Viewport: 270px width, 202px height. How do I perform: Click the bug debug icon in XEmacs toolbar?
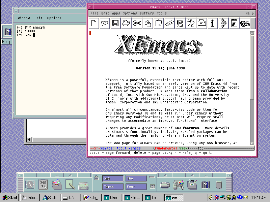pos(234,23)
